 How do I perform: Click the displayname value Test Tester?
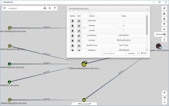pyautogui.click(x=124, y=45)
